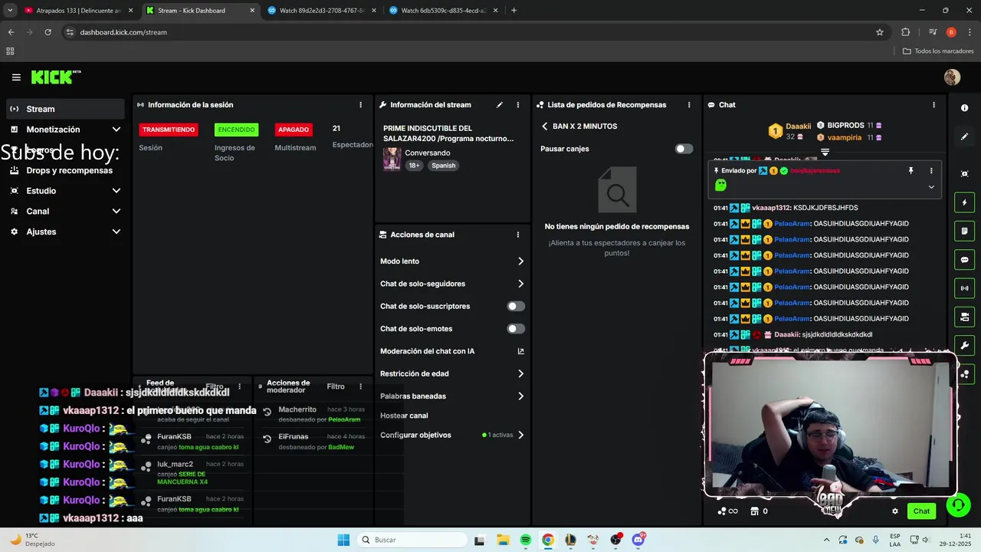Open a new browser tab

(x=513, y=11)
